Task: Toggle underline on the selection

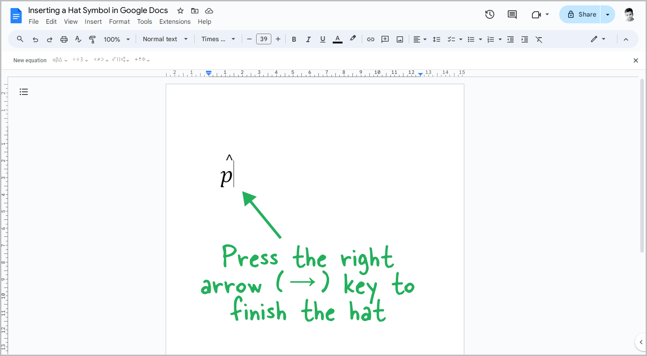Action: tap(322, 39)
